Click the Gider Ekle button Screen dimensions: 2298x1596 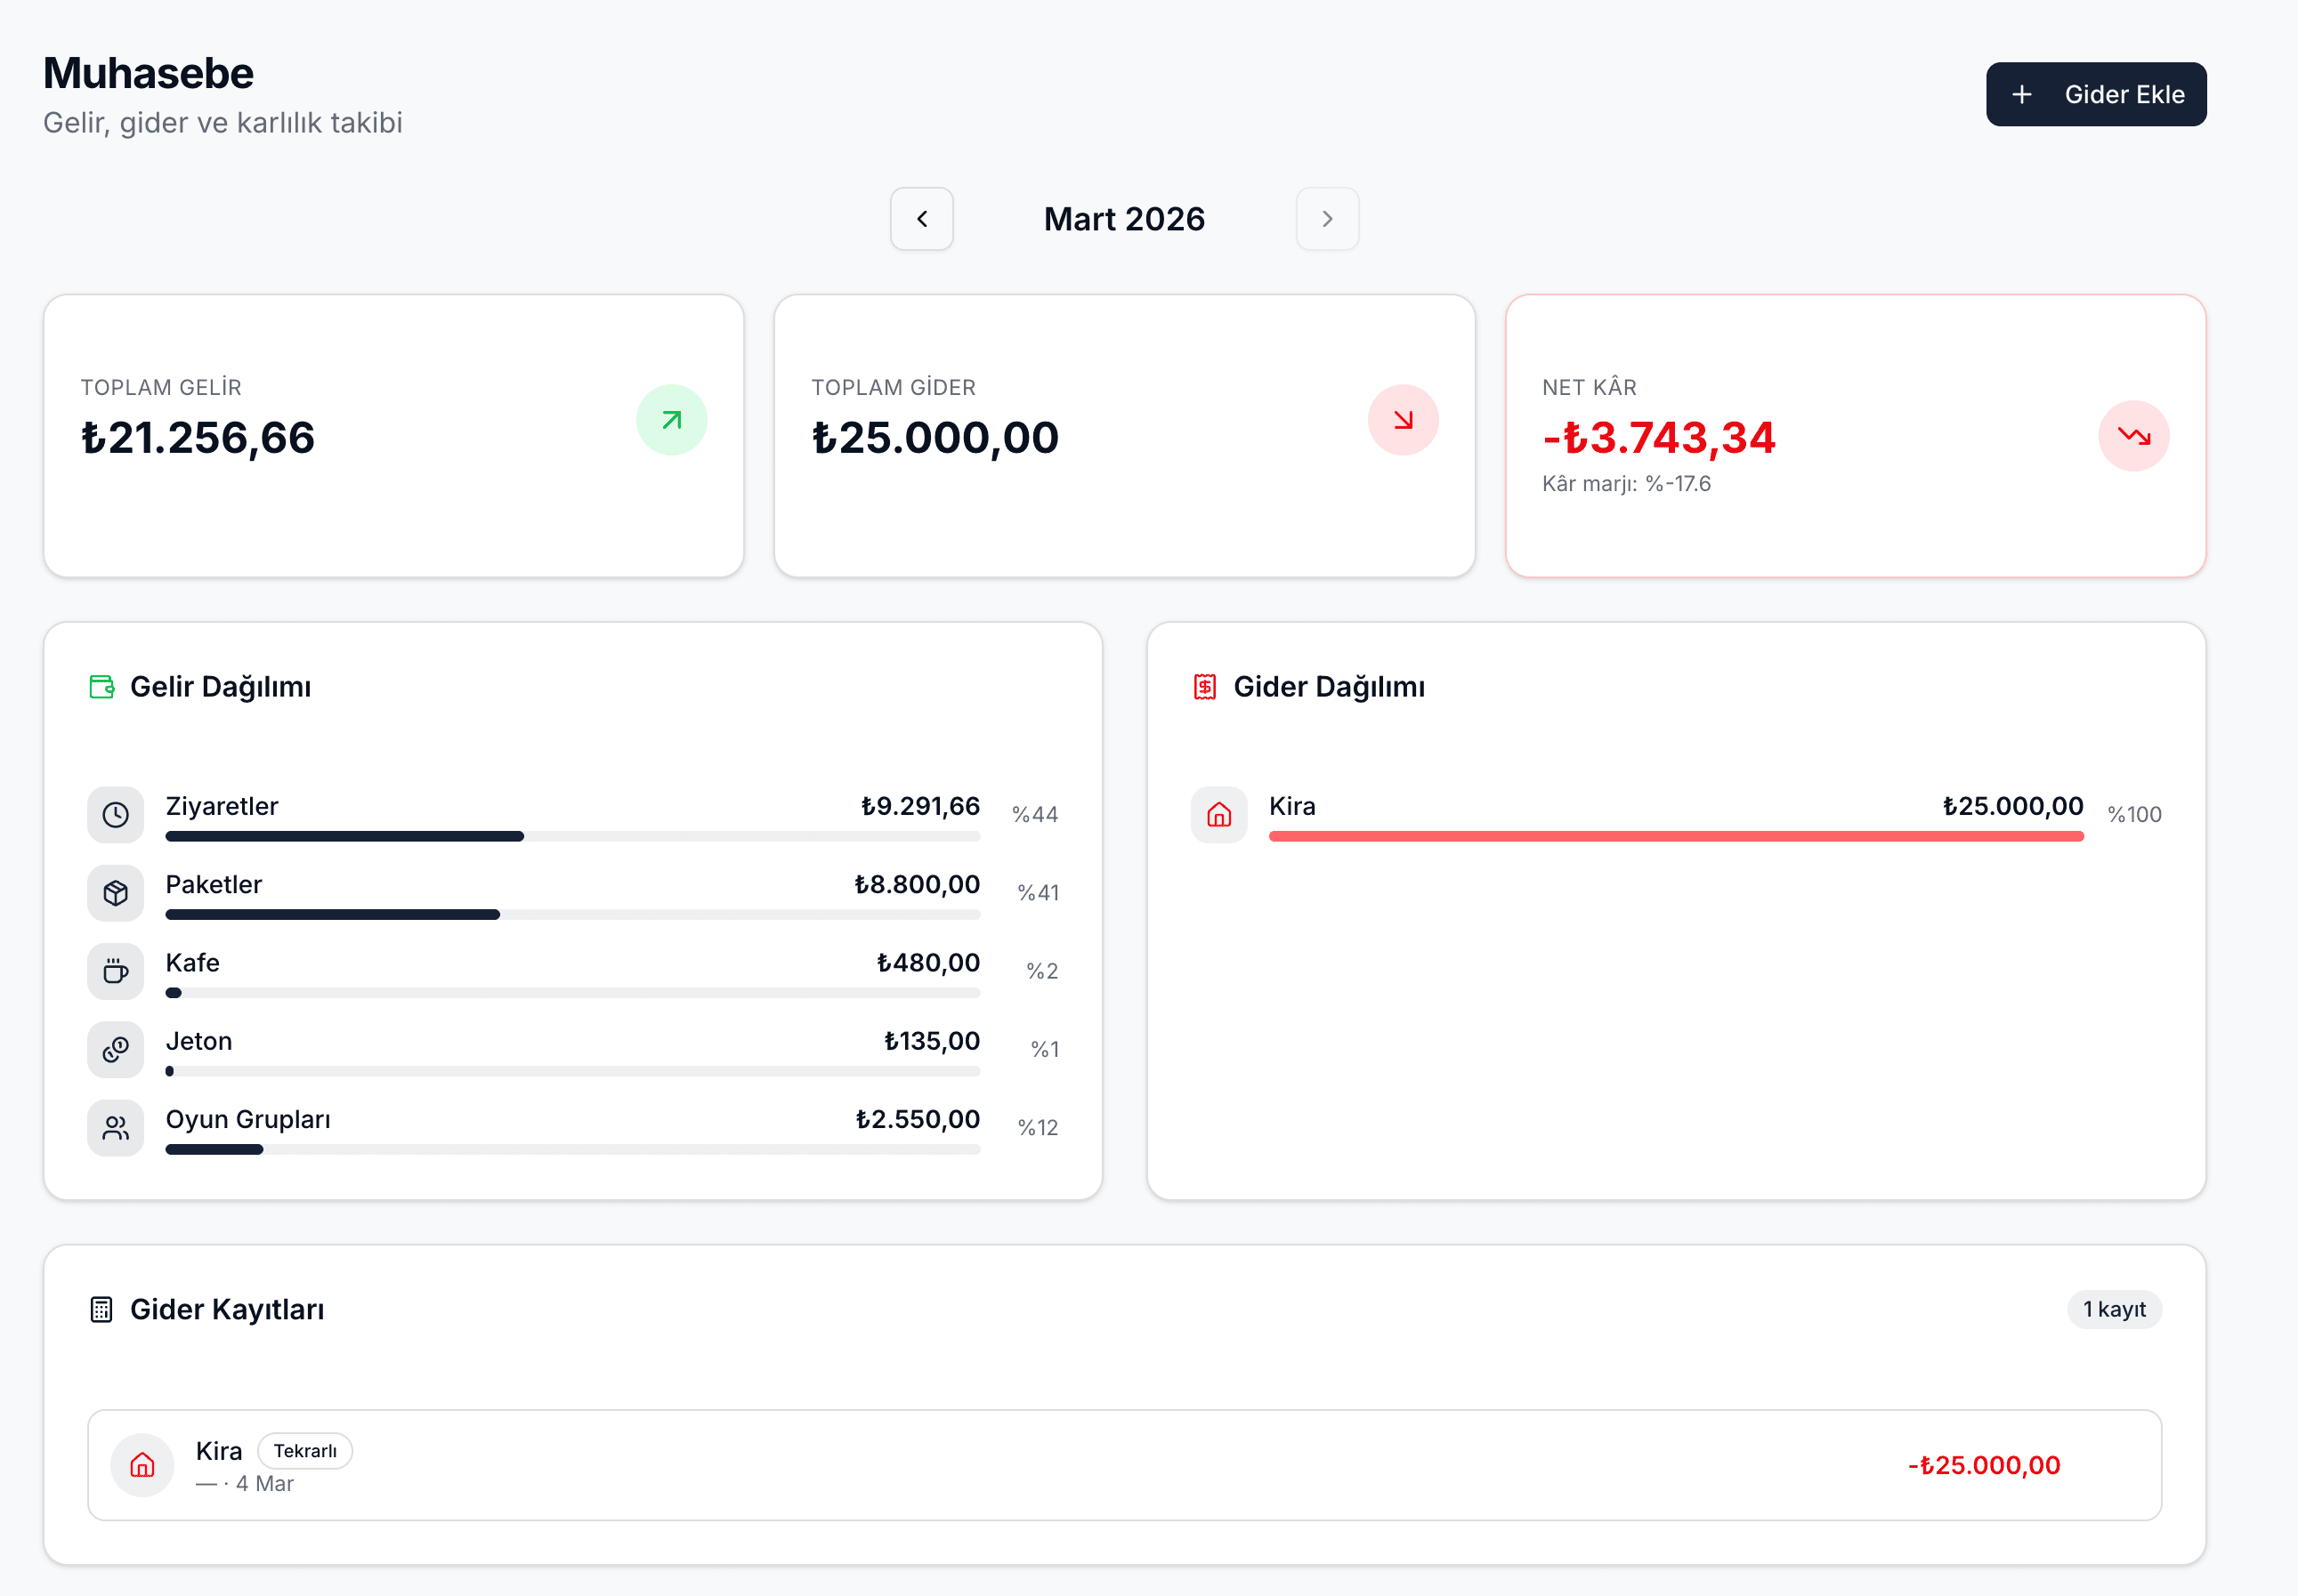(x=2095, y=94)
